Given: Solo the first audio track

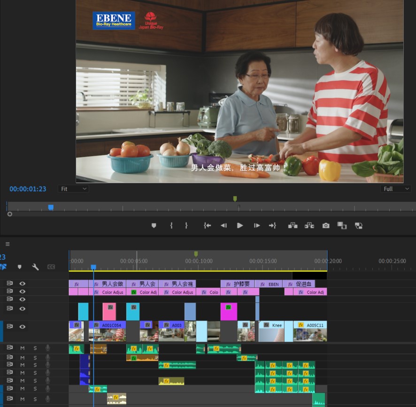Looking at the screenshot, I should pyautogui.click(x=35, y=348).
